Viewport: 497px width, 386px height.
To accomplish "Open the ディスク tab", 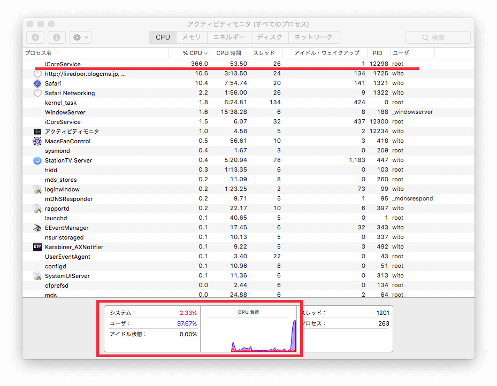I will coord(270,37).
